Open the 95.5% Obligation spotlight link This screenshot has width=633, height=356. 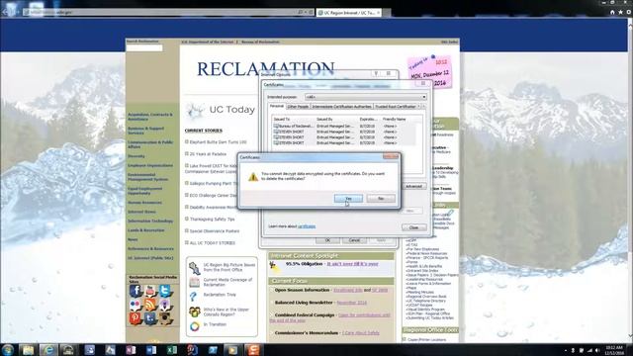352,264
